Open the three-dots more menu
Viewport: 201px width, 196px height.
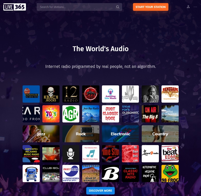(195, 7)
